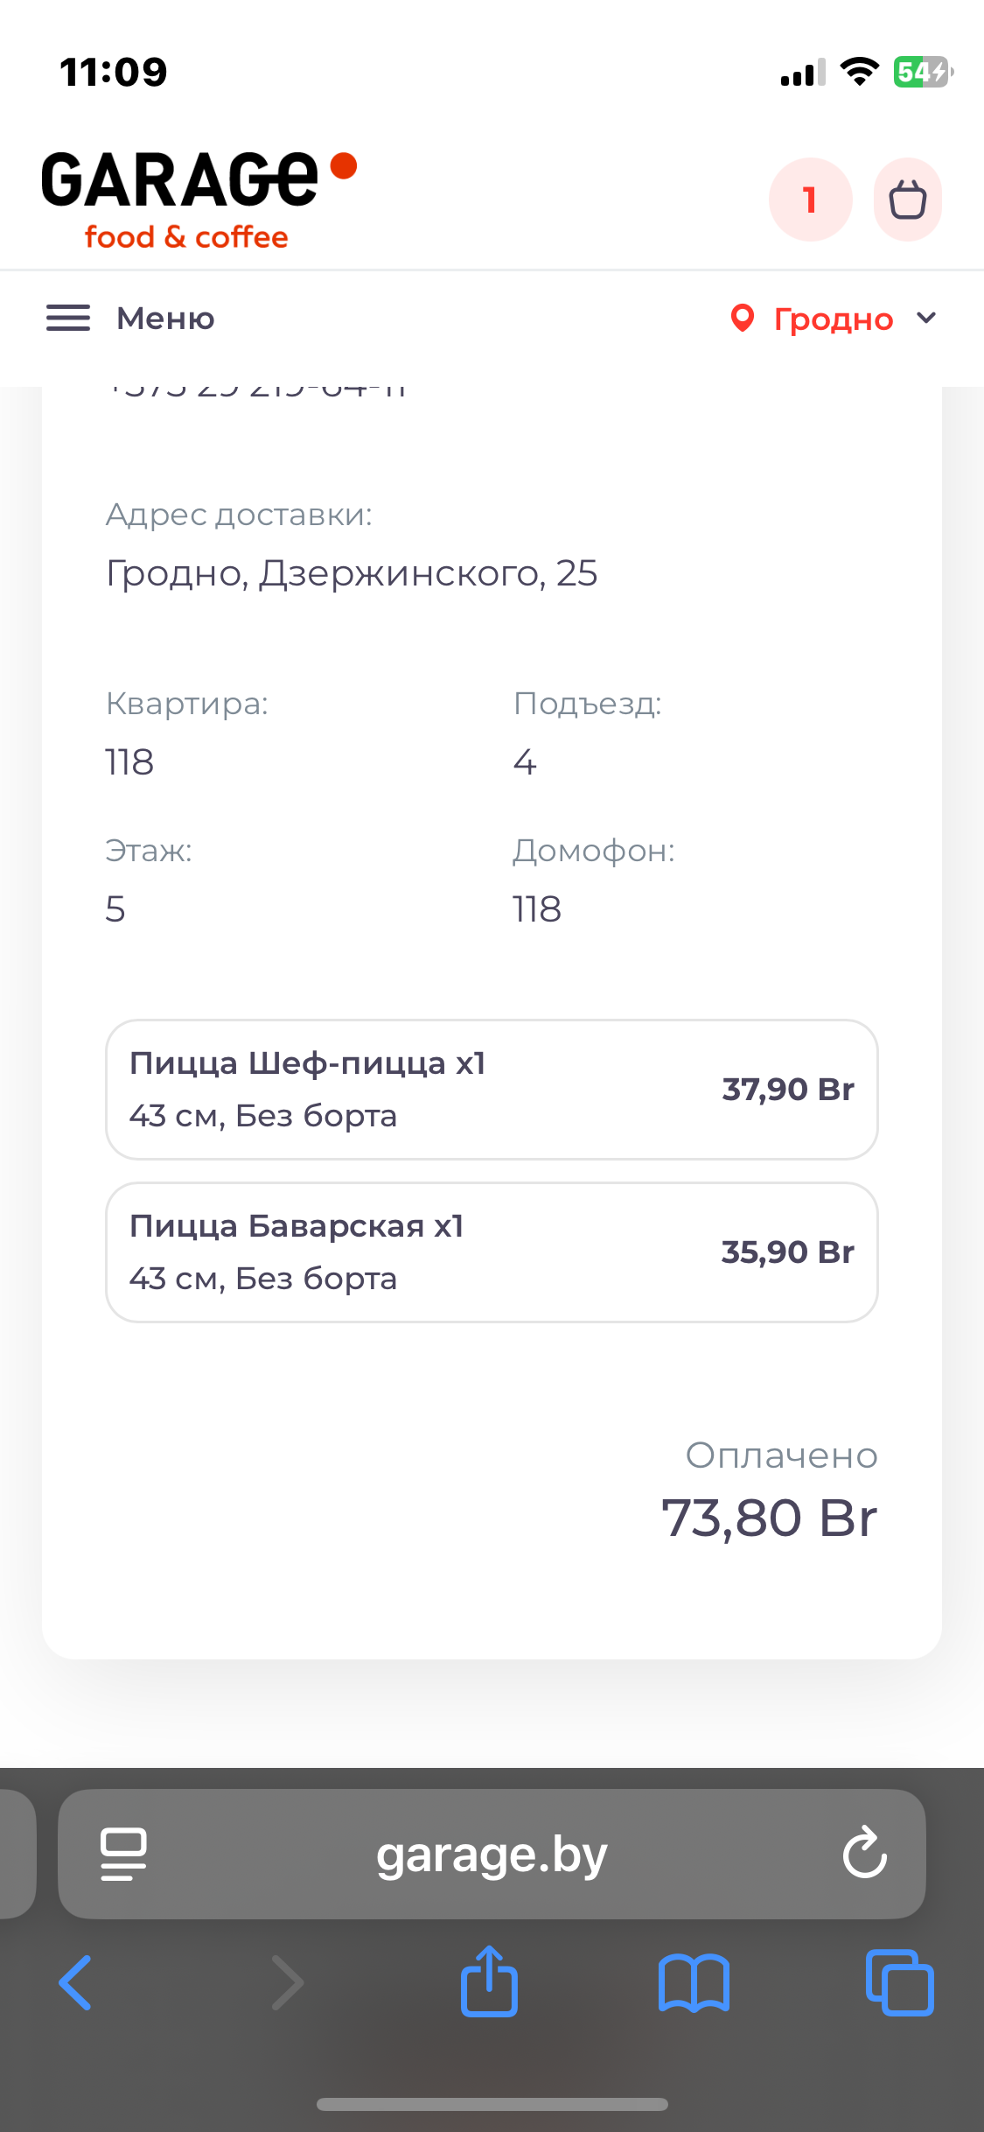984x2132 pixels.
Task: Tap the Safari share icon
Action: pyautogui.click(x=489, y=1982)
